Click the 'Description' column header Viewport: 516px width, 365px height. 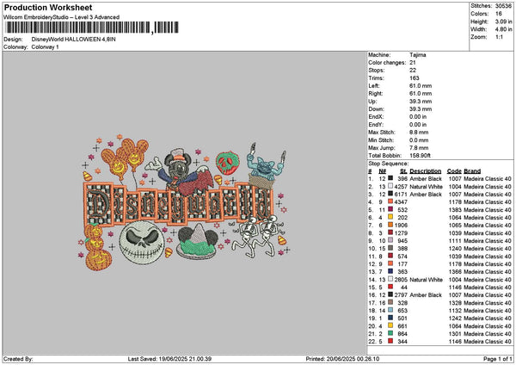tap(426, 171)
